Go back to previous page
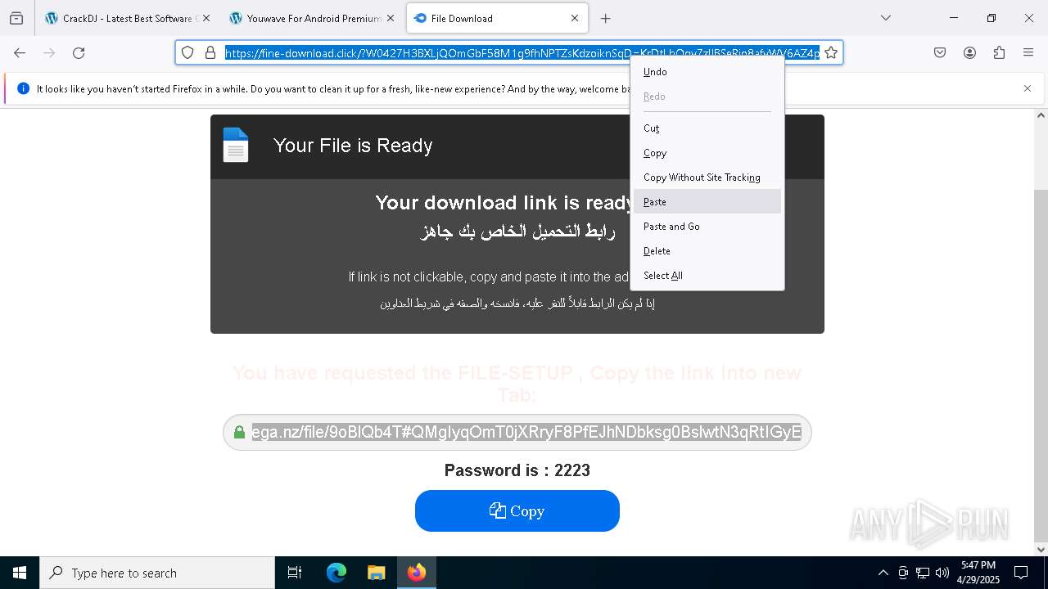Screen dimensions: 1048x589 click(20, 52)
